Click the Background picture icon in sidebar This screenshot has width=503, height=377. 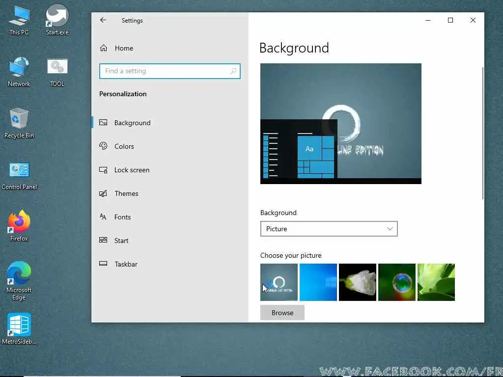point(103,122)
